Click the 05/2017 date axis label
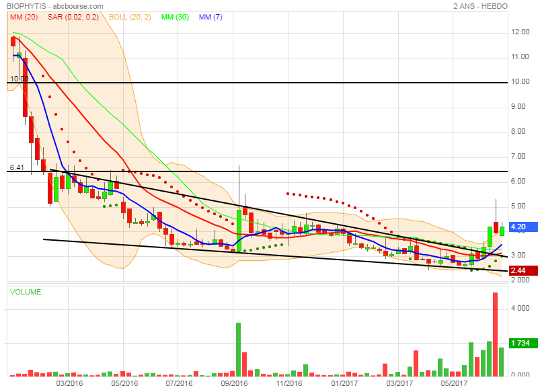The image size is (538, 390). pyautogui.click(x=453, y=383)
